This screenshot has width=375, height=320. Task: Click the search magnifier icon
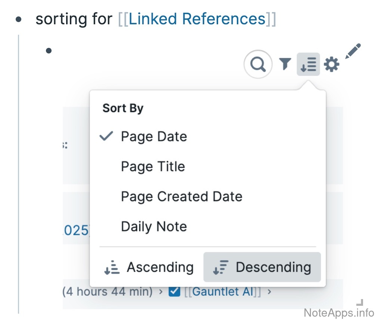click(x=257, y=65)
